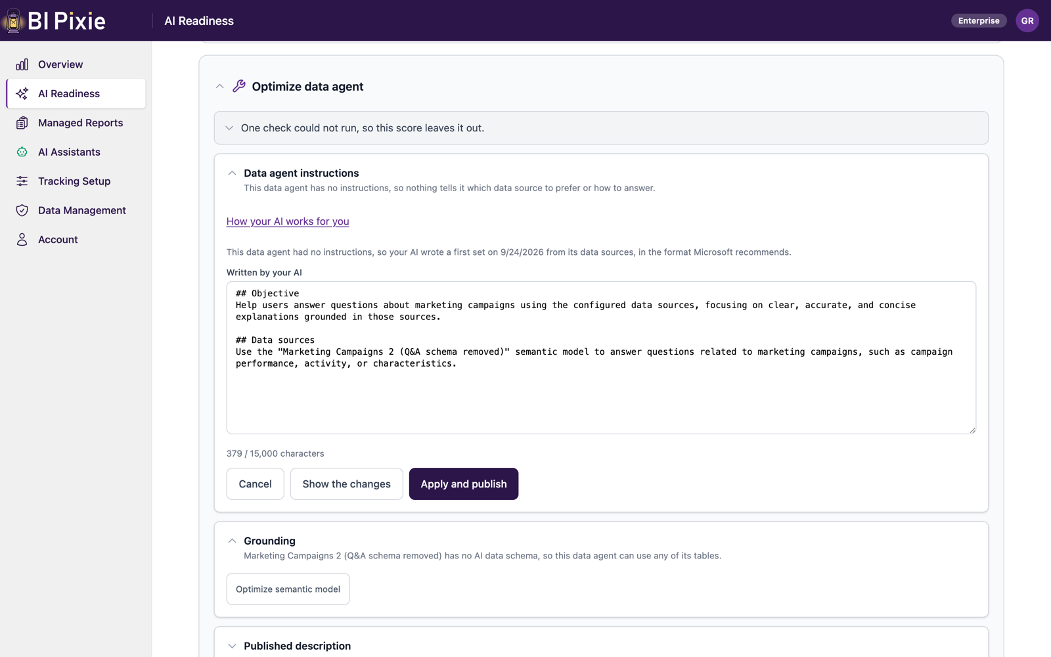Click the AI Readiness sparkle icon
The height and width of the screenshot is (657, 1051).
(22, 93)
